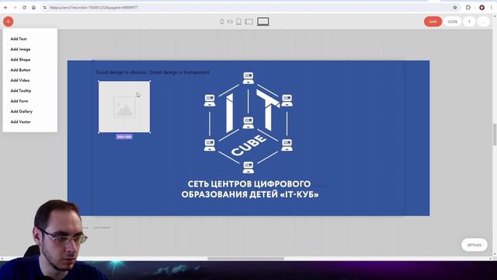Open the browser three-dot menu
The image size is (497, 280).
(x=492, y=7)
